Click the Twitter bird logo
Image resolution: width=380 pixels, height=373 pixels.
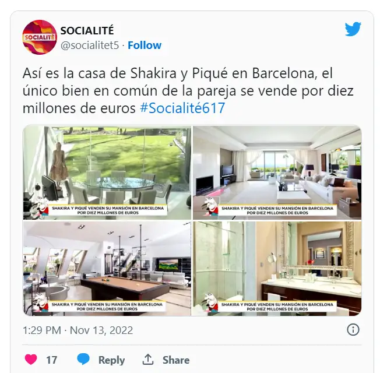pos(353,29)
